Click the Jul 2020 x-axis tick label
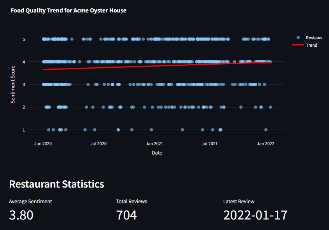Viewport: 329px width, 230px height. (98, 144)
